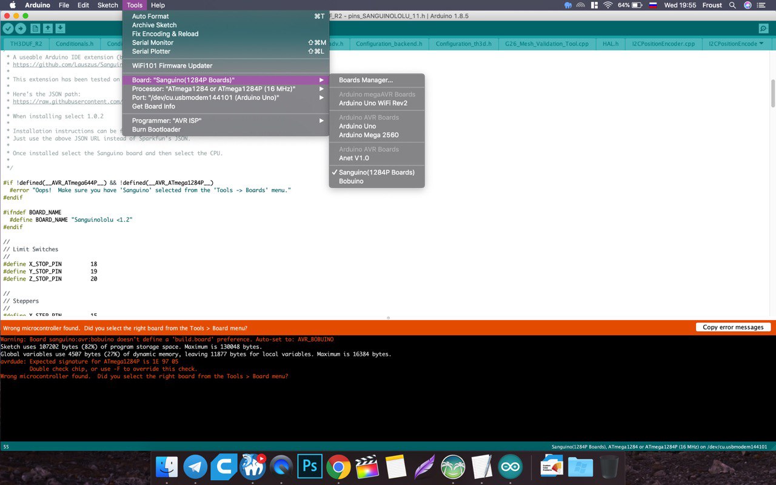Open Serial Plotter from Tools menu
The width and height of the screenshot is (776, 485).
[x=226, y=52]
